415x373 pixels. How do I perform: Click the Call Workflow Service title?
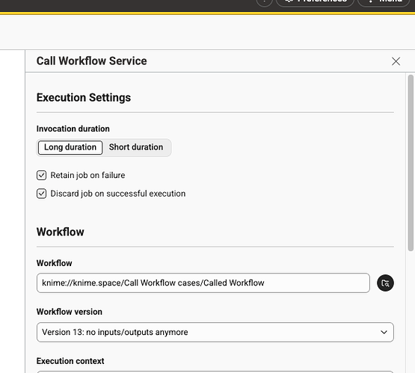pyautogui.click(x=91, y=61)
